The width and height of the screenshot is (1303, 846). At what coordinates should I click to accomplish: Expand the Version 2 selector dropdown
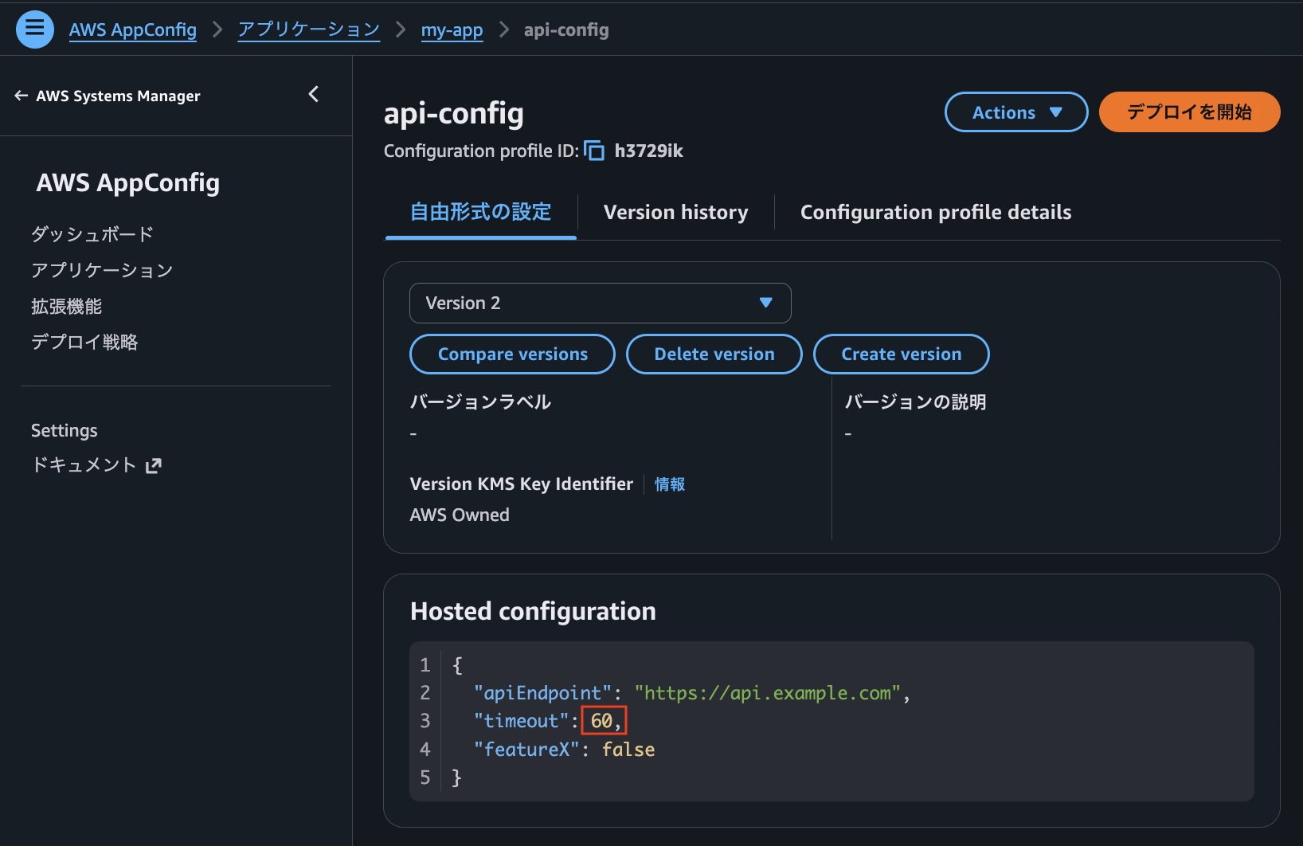pos(600,303)
